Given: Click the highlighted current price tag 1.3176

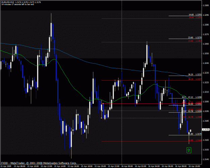Looking at the screenshot, I should [206, 130].
